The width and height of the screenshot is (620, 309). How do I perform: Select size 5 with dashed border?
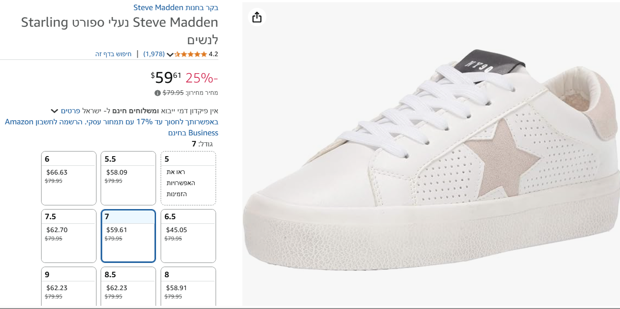point(188,178)
